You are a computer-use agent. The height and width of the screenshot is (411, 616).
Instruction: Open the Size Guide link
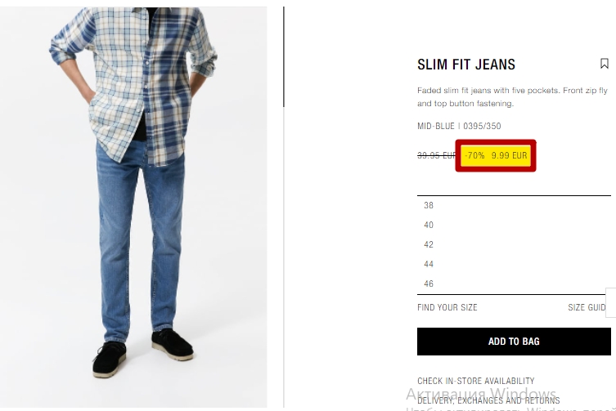587,307
